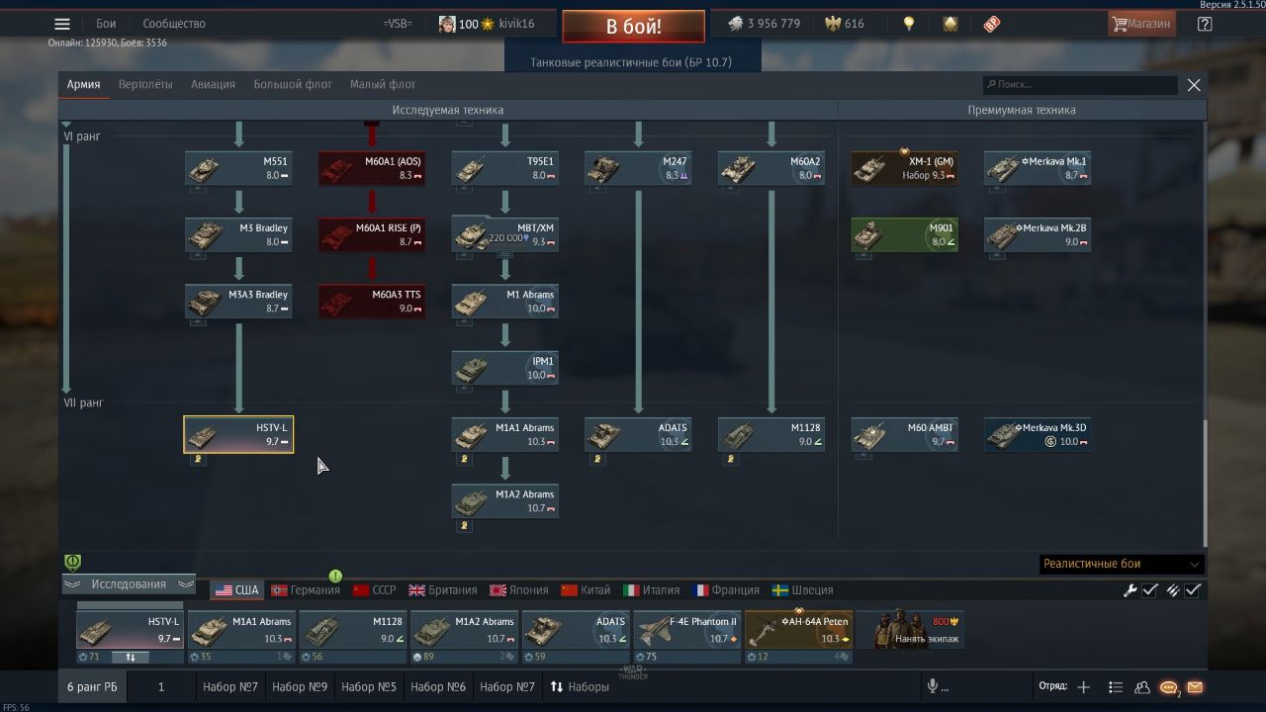This screenshot has height=712, width=1266.
Task: Click Нанять экипаж recruit crew
Action: click(x=910, y=631)
